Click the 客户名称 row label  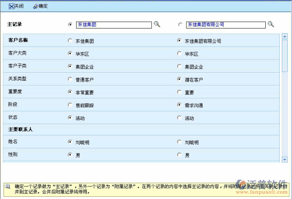tap(18, 40)
